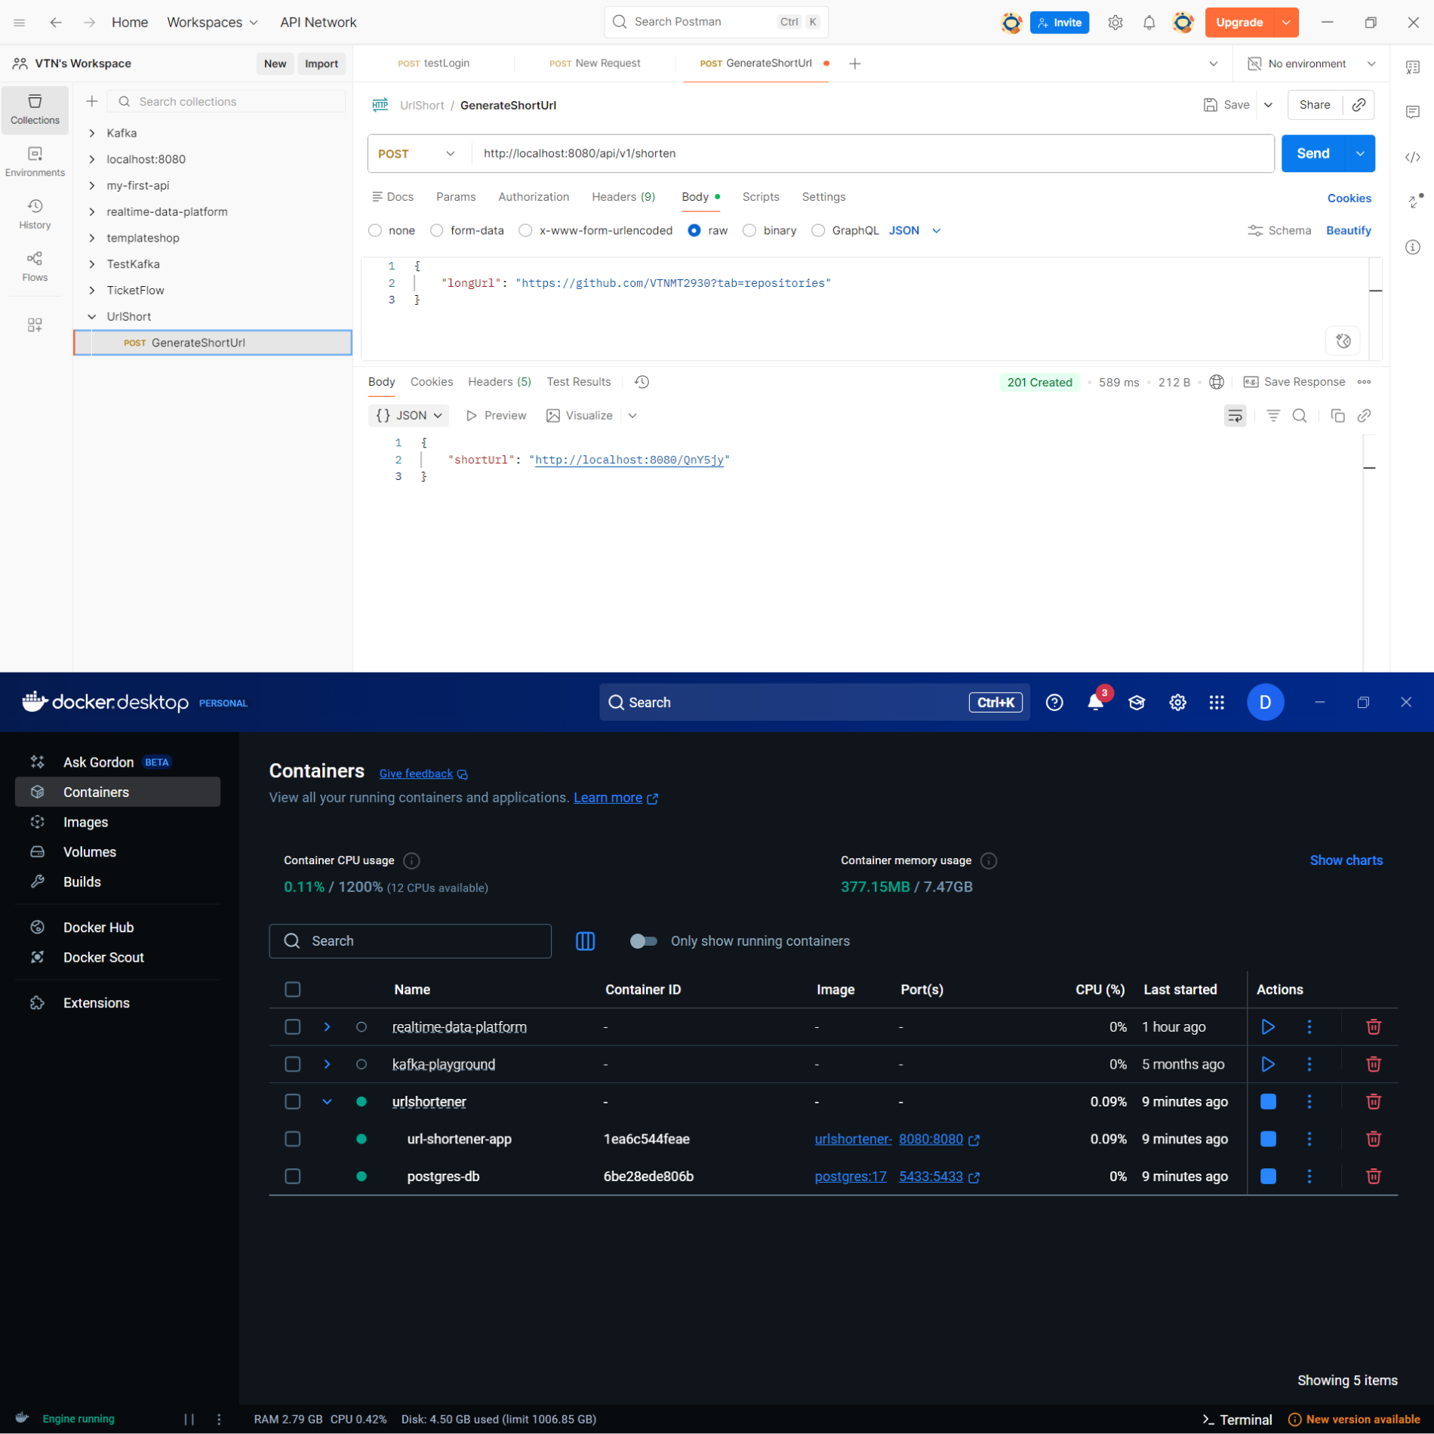The height and width of the screenshot is (1434, 1434).
Task: Switch to the Authorization tab
Action: pos(533,197)
